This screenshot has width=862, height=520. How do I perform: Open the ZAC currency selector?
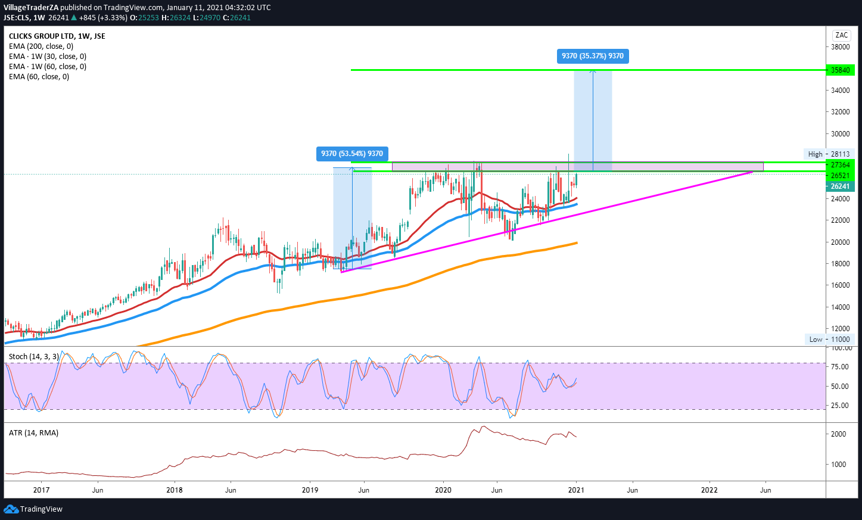(x=841, y=35)
